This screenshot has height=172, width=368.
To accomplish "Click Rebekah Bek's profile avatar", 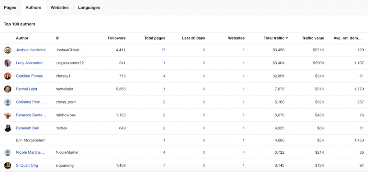I will (x=8, y=128).
